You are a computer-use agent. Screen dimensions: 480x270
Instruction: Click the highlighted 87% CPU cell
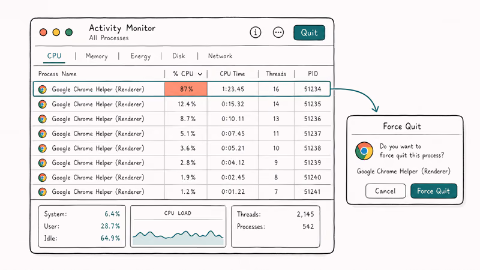pyautogui.click(x=186, y=89)
